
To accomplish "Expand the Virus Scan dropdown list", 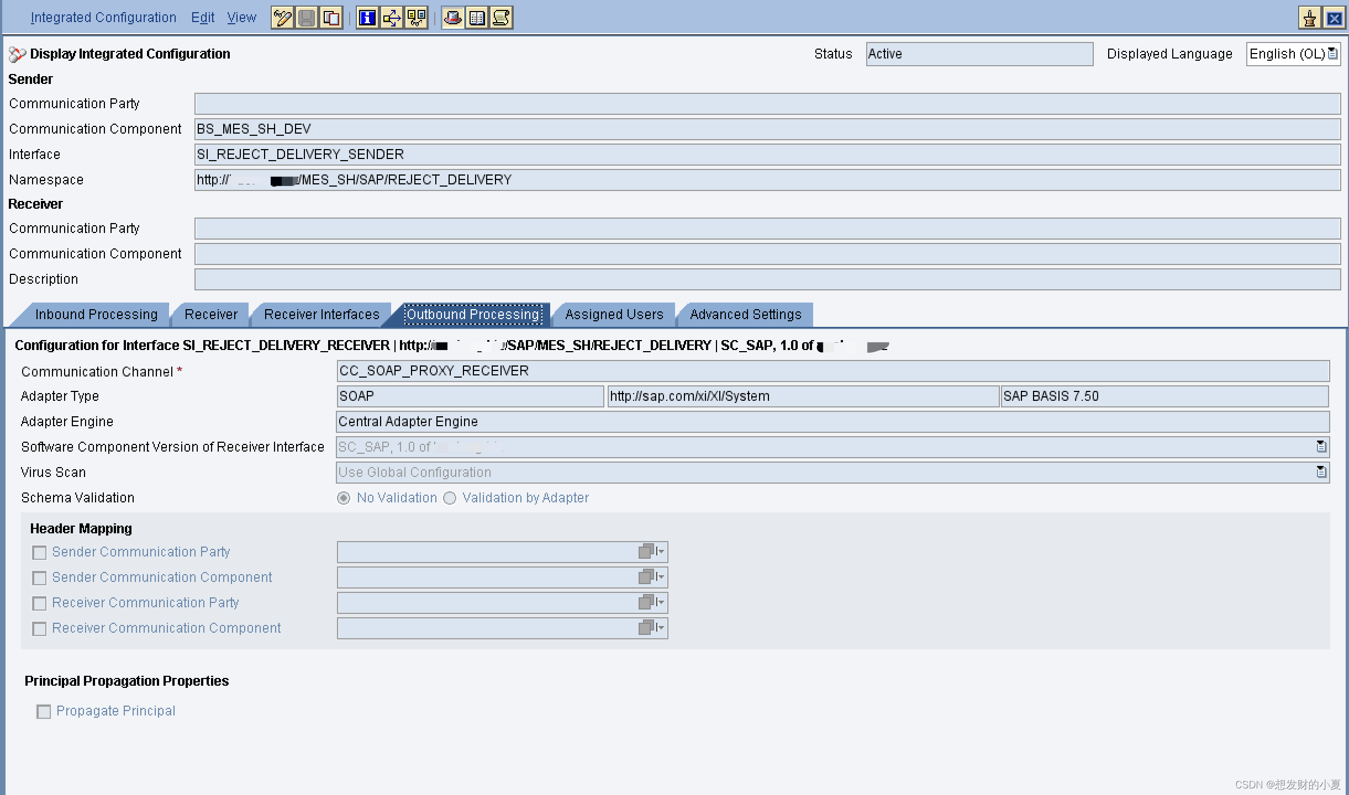I will [x=1321, y=473].
